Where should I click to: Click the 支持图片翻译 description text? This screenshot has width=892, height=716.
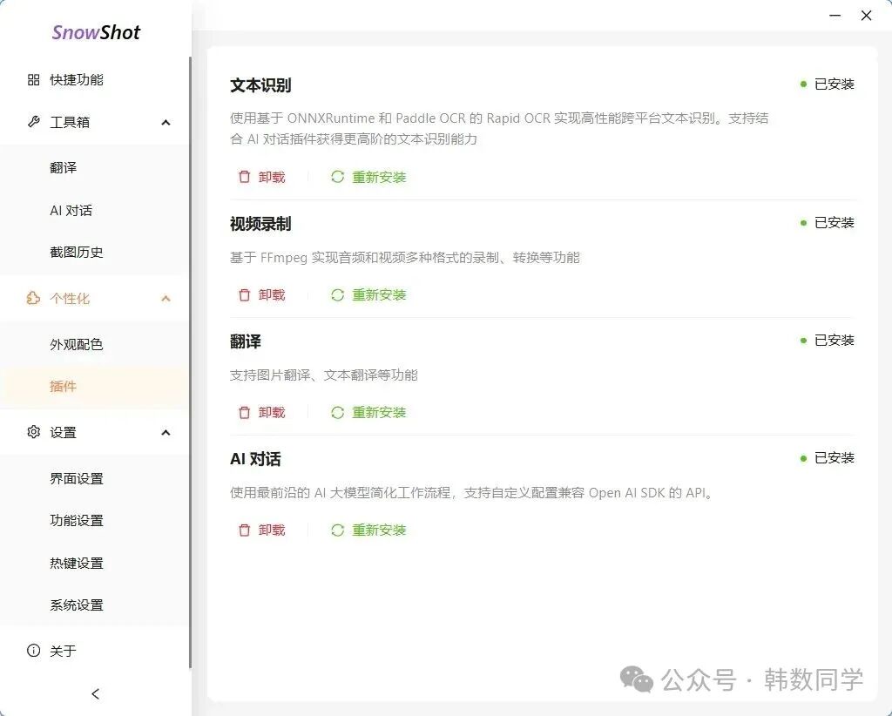point(324,375)
